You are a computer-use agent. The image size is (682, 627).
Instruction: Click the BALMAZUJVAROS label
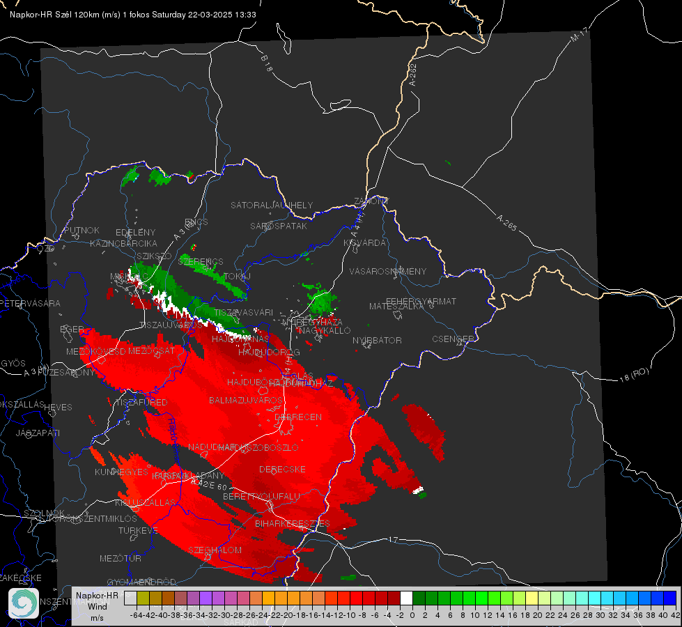coord(246,401)
